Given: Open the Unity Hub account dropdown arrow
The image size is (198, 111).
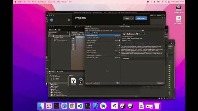Looking at the screenshot, I should pos(55,20).
